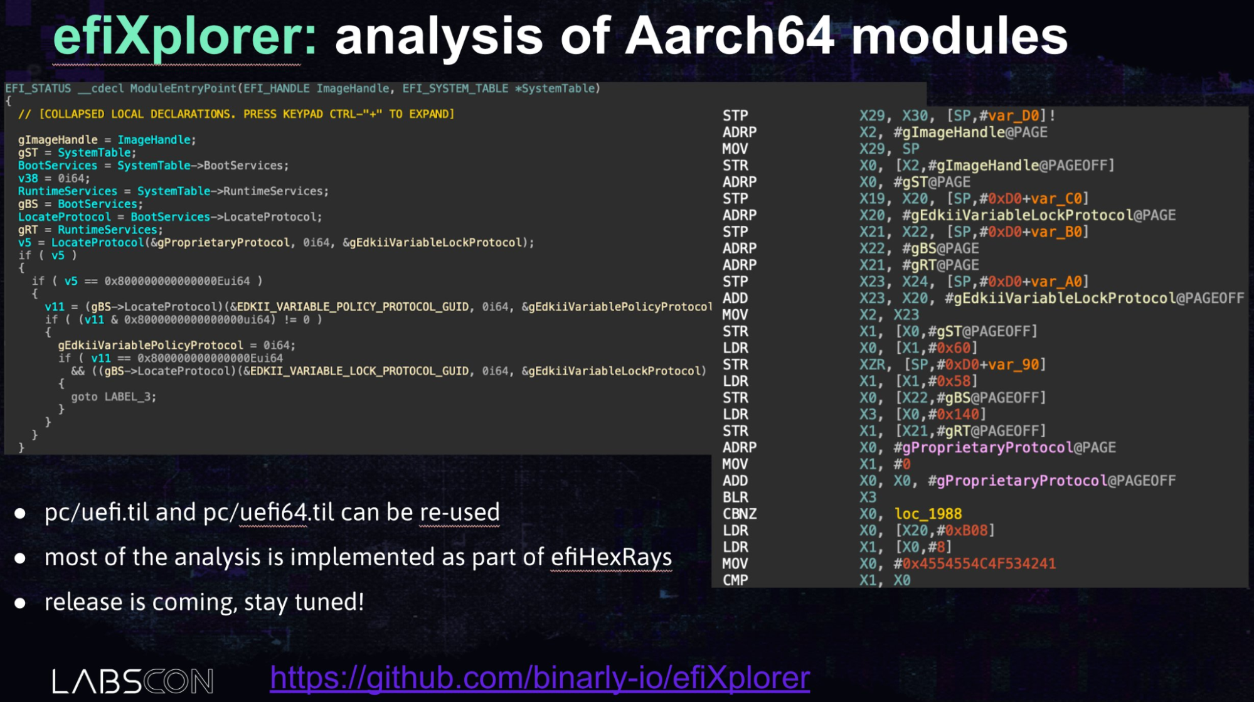This screenshot has width=1254, height=702.
Task: Click loc_1988 in the CBNZ instruction
Action: point(928,514)
